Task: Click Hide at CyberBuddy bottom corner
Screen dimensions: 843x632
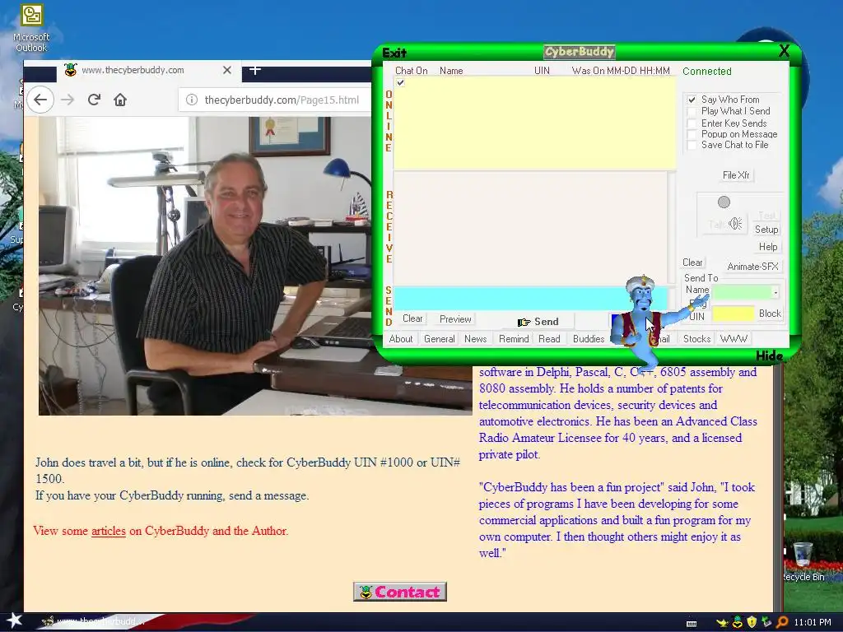Action: tap(770, 355)
